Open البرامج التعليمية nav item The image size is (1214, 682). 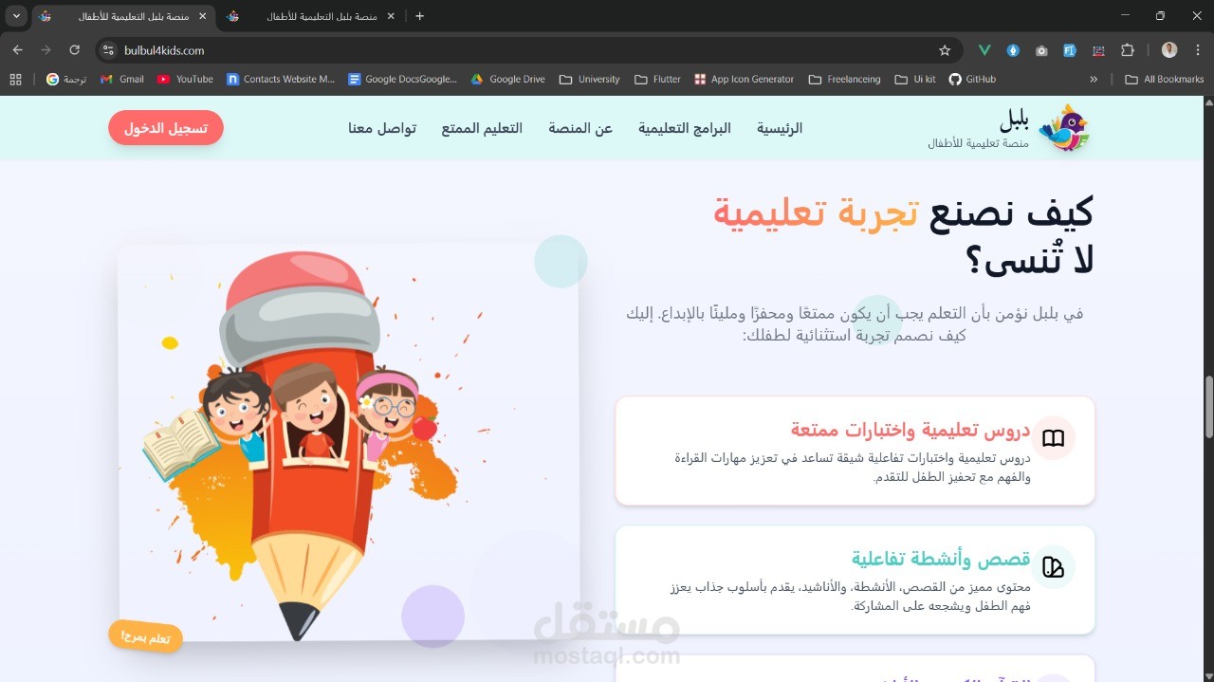[x=685, y=128]
